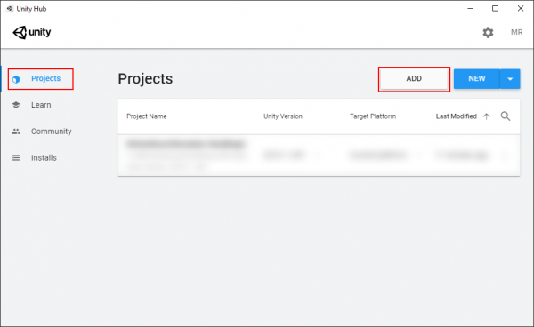Click the blue NEW button
The image size is (534, 327).
(x=477, y=79)
